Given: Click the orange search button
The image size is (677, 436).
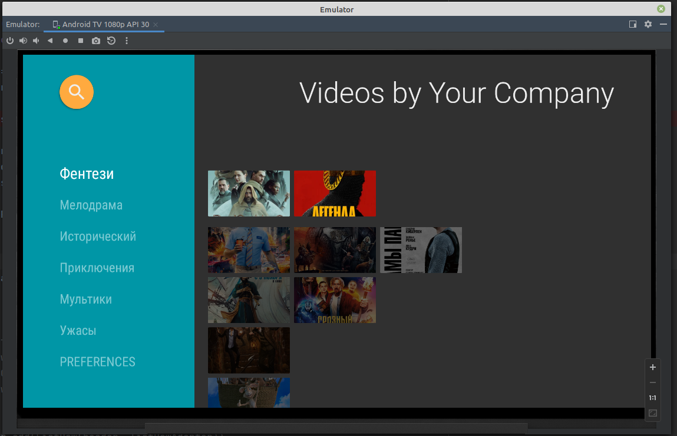Looking at the screenshot, I should click(77, 92).
